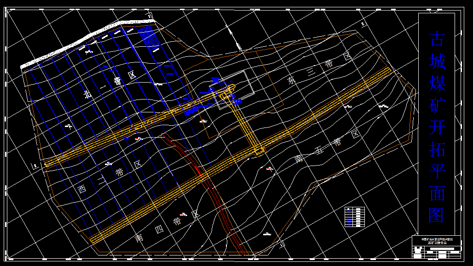
Task: Select the 西 character of the 西二带区 label
Action: click(x=82, y=189)
